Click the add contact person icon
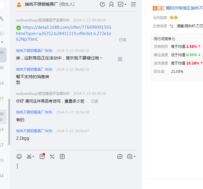This screenshot has height=189, width=203. [x=111, y=4]
